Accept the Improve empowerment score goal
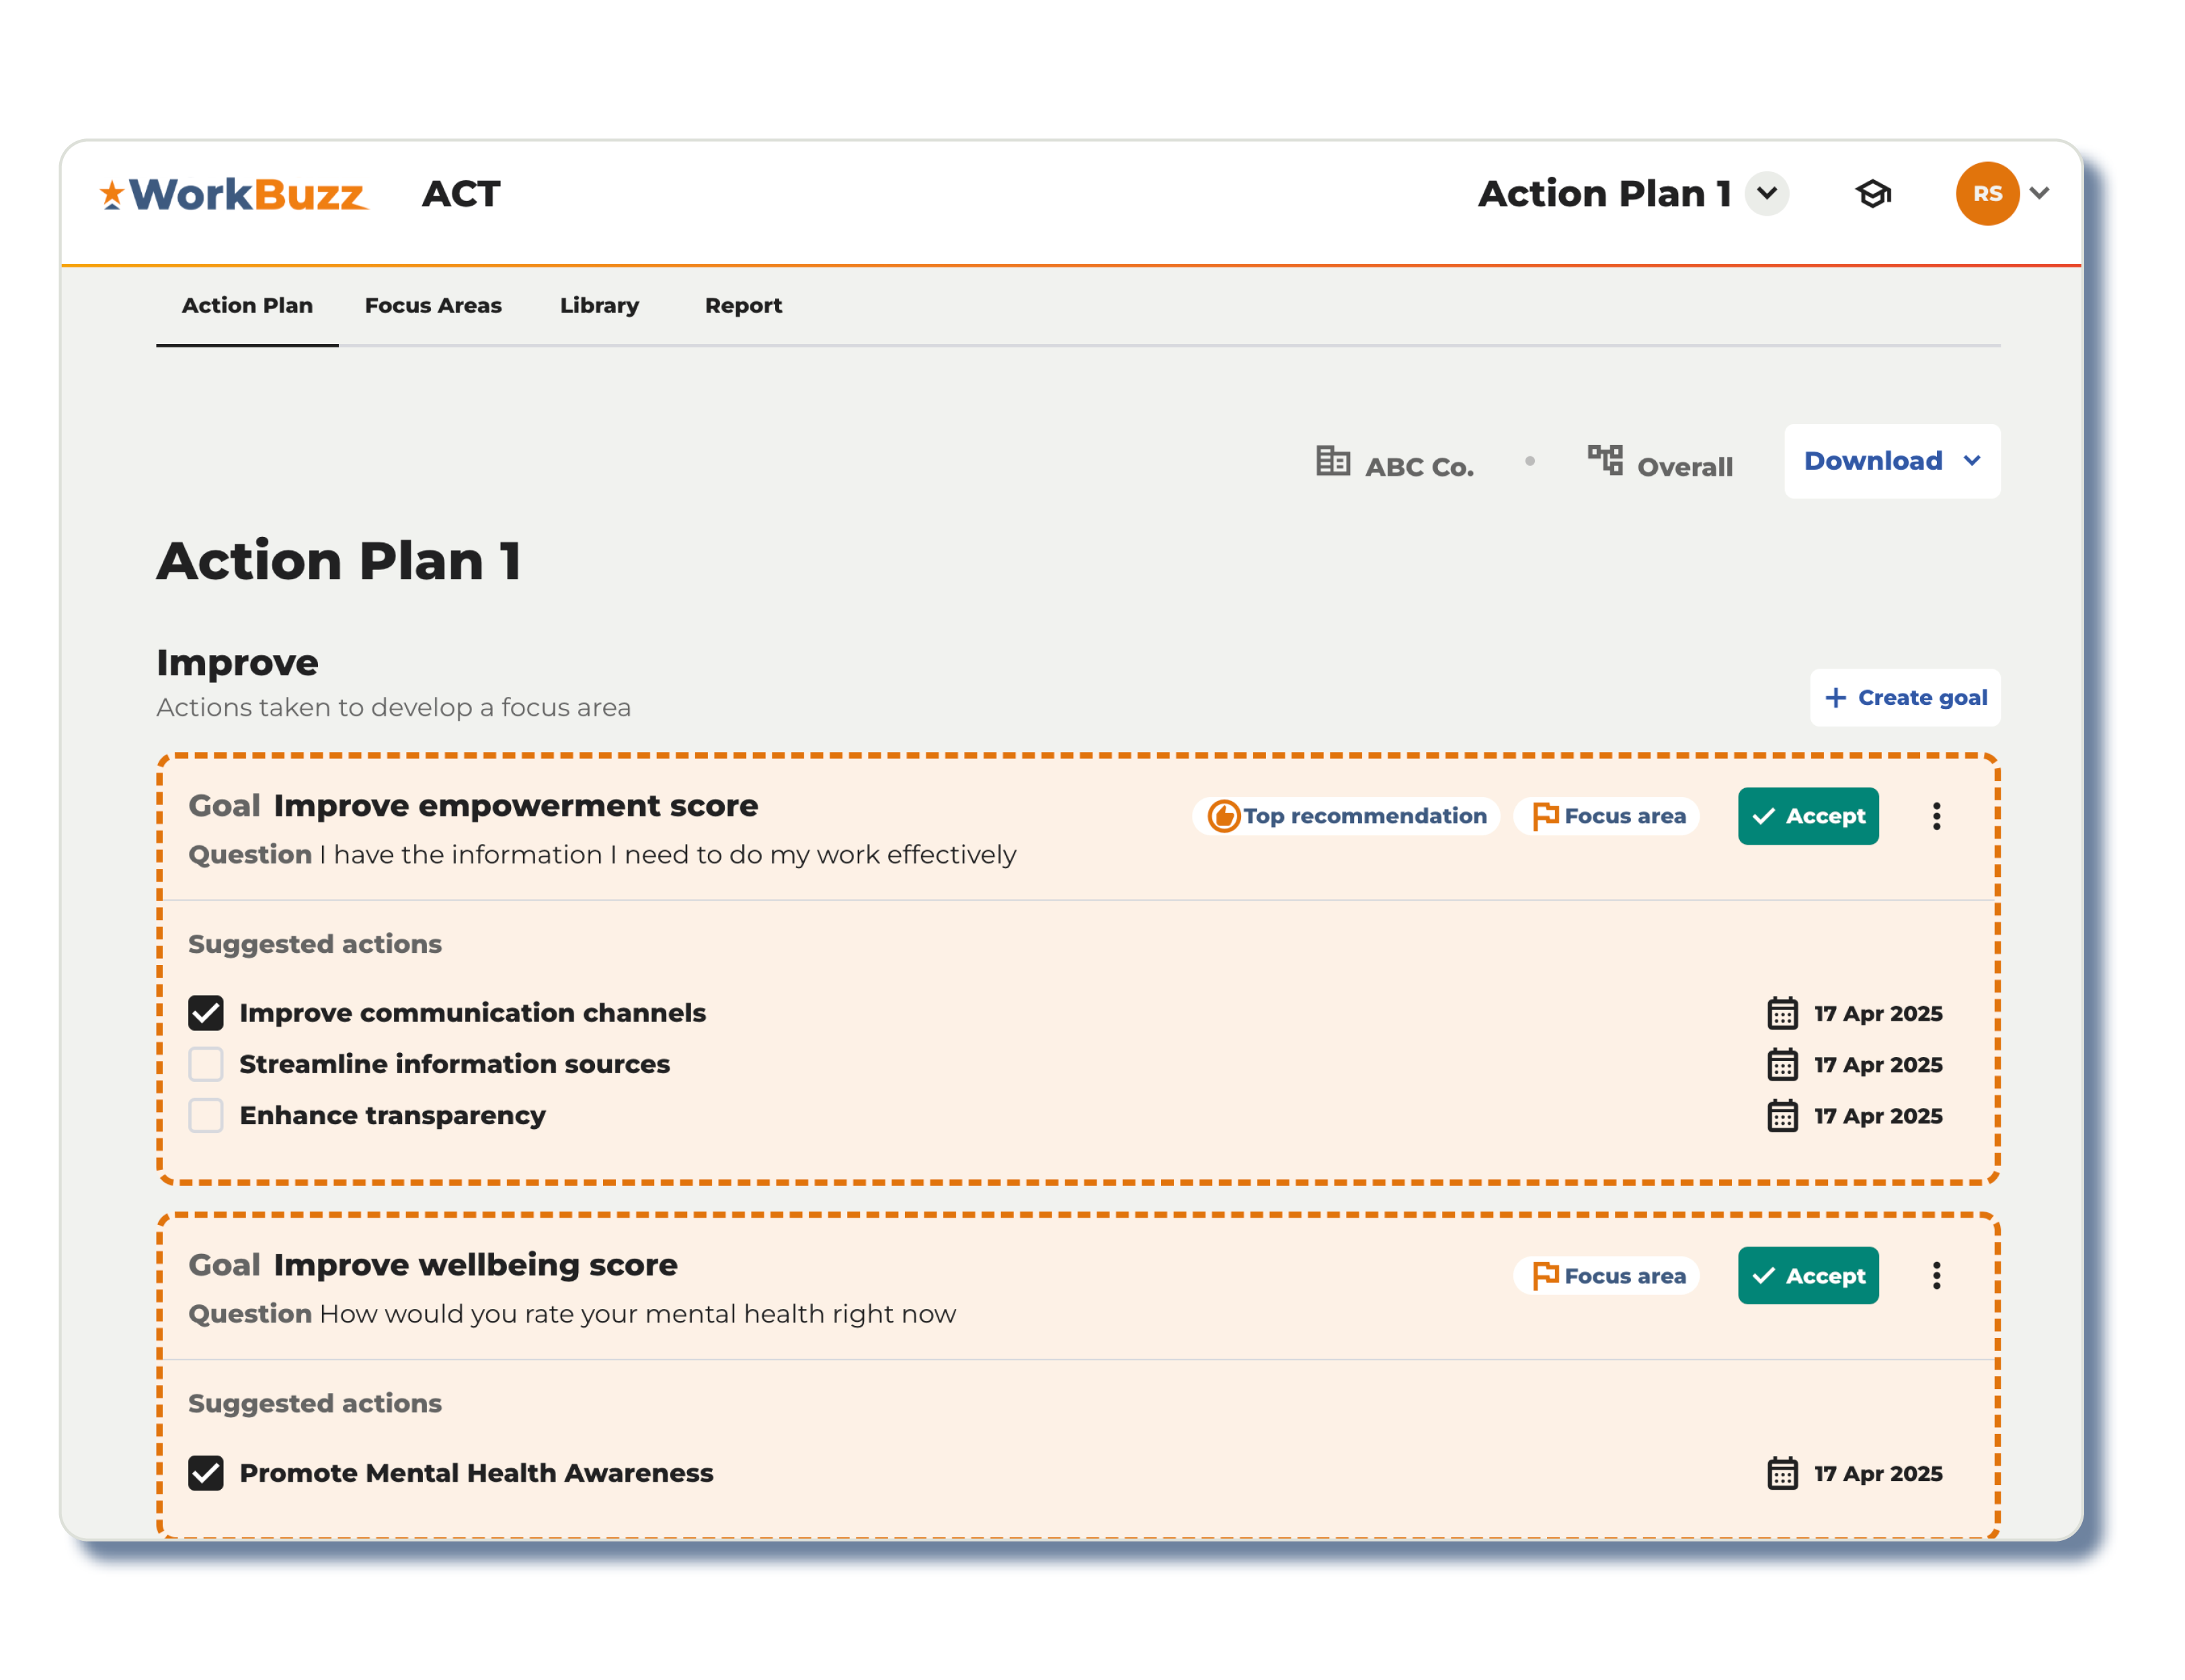 click(x=1808, y=816)
